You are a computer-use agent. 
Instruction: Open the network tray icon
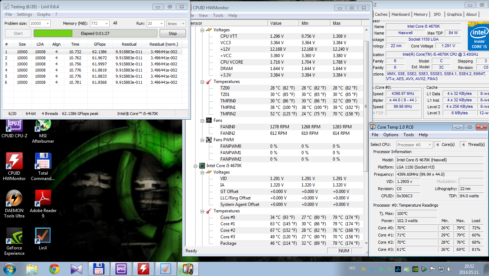(441, 269)
